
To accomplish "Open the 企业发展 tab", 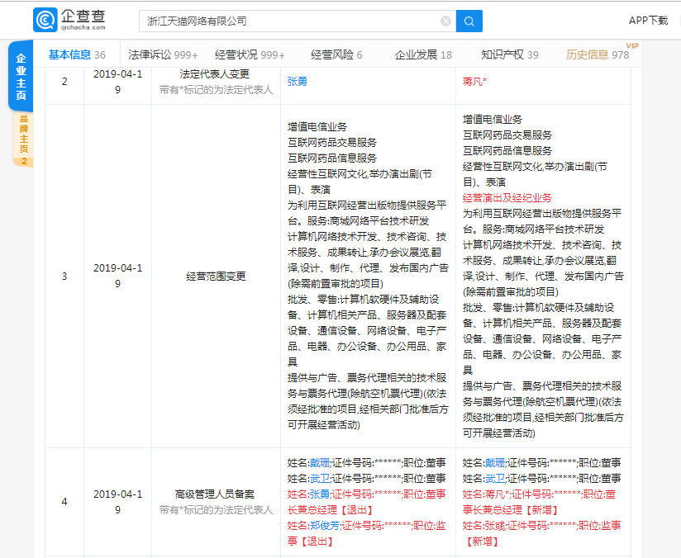I will click(x=423, y=54).
